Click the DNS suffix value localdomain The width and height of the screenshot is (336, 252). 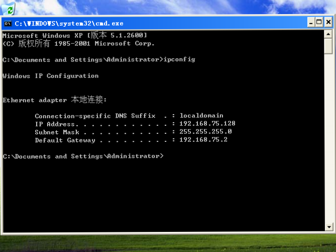(201, 116)
